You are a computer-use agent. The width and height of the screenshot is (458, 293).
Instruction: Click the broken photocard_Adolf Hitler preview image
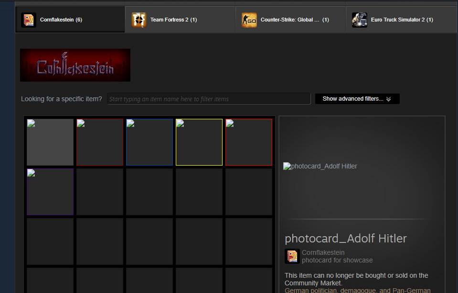tap(320, 166)
